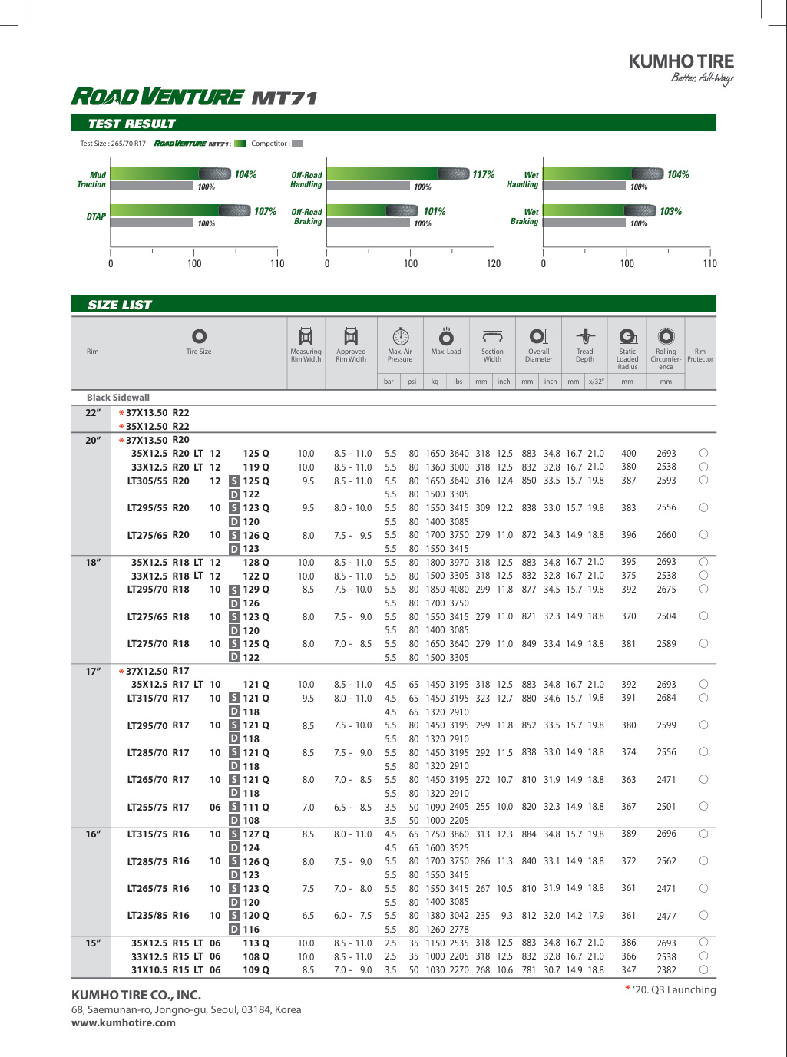The width and height of the screenshot is (787, 1057).
Task: Click the psi unit header
Action: click(412, 382)
